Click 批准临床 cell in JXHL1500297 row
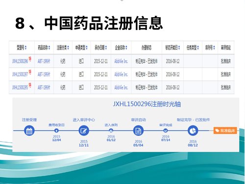The image size is (245, 184). pyautogui.click(x=226, y=75)
